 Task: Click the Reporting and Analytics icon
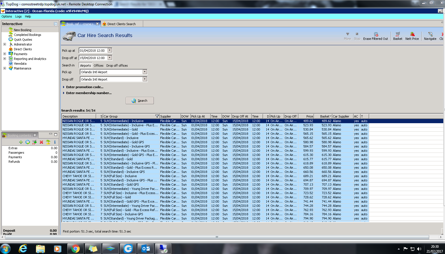click(x=11, y=59)
